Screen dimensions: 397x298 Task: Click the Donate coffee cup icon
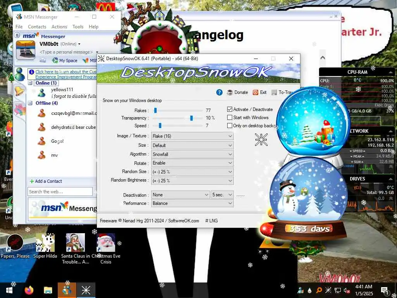point(230,92)
